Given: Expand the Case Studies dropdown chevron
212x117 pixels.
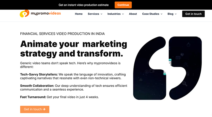Looking at the screenshot, I should pyautogui.click(x=161, y=14).
